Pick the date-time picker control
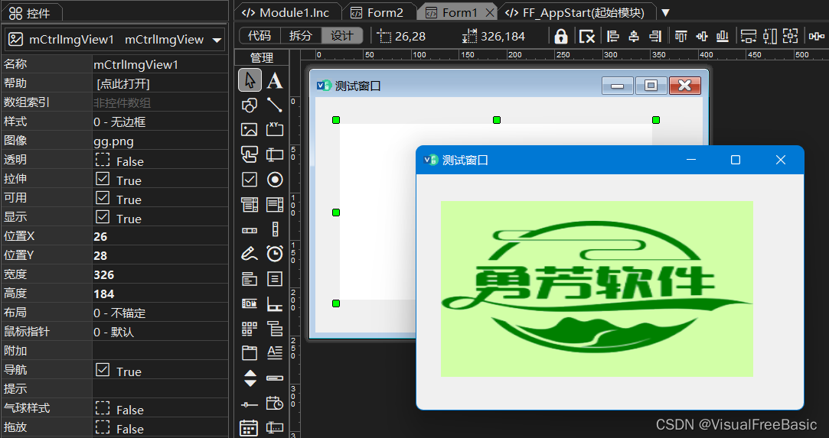This screenshot has height=438, width=829. click(x=274, y=403)
